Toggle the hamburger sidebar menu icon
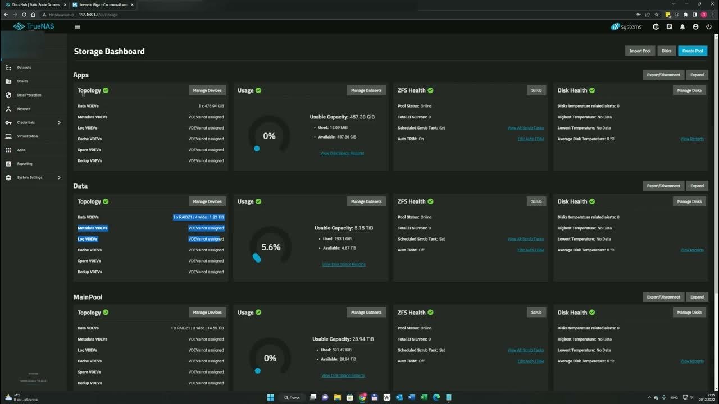 tap(78, 26)
